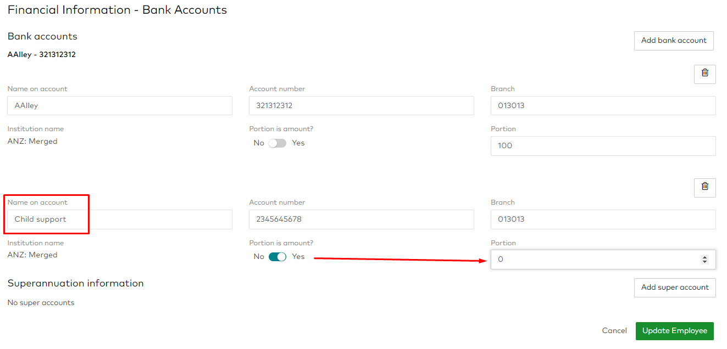
Task: Focus the Portion field showing 0
Action: [603, 260]
